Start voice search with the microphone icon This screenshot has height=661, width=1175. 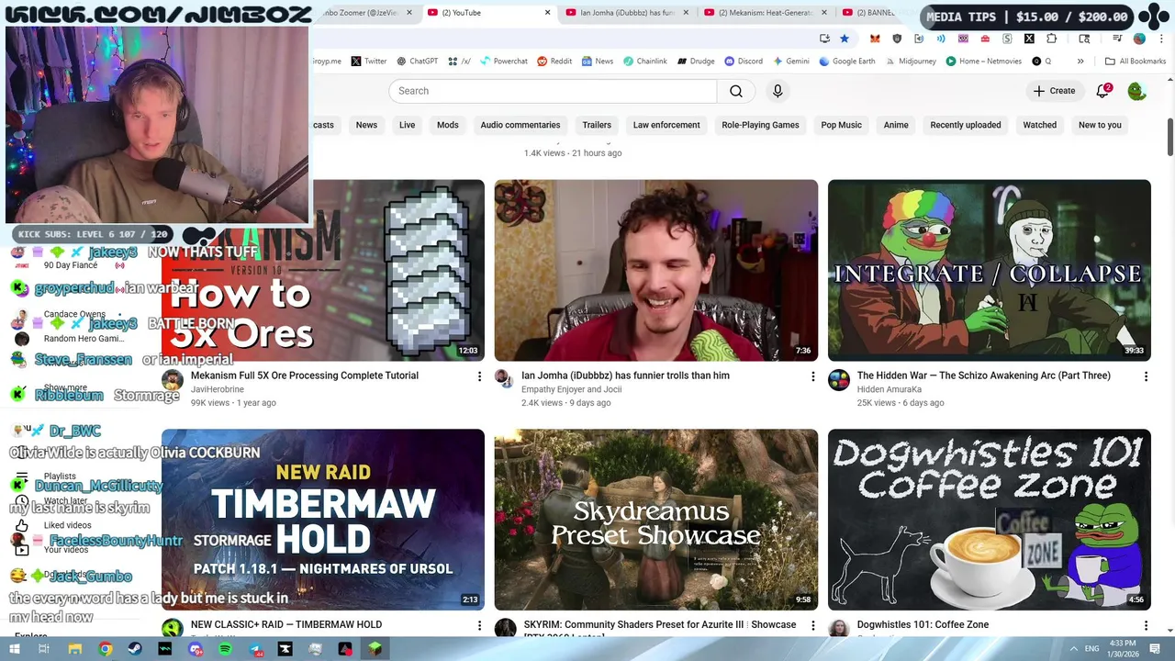[x=778, y=91]
